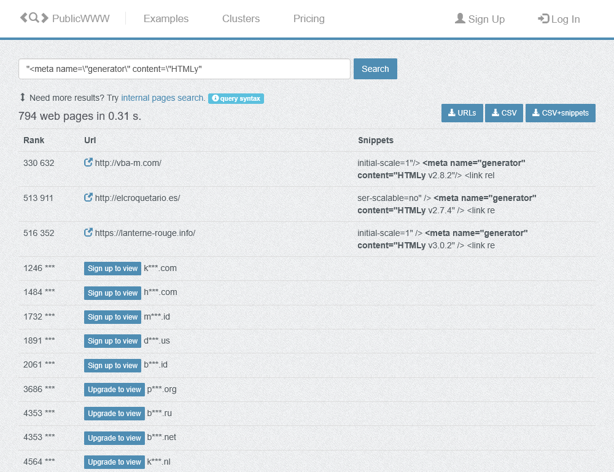Click Sign up to view for k***.com

coord(112,269)
